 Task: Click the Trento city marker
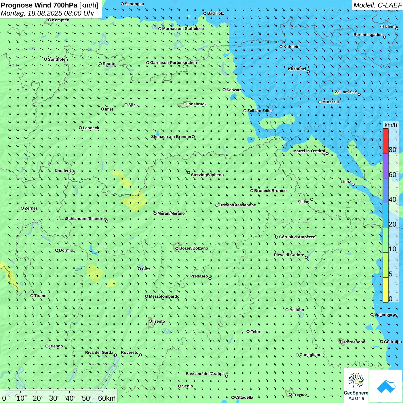tap(150, 321)
